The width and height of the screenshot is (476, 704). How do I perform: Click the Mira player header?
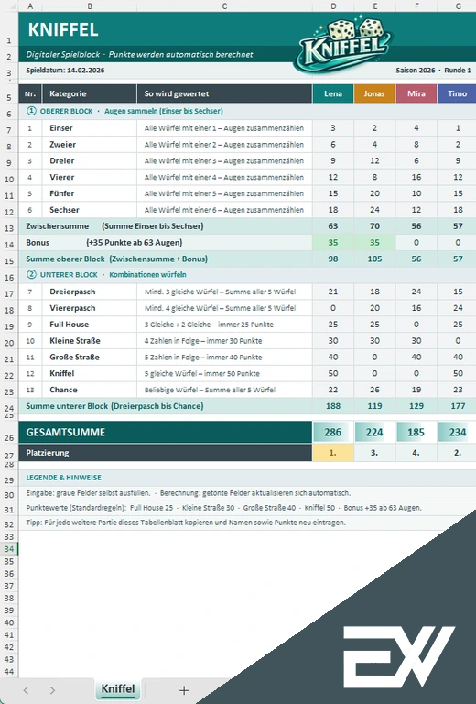416,93
